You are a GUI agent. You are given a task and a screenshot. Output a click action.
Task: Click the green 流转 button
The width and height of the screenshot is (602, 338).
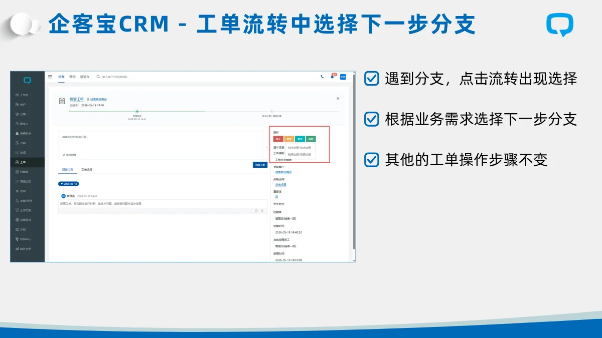coord(311,139)
